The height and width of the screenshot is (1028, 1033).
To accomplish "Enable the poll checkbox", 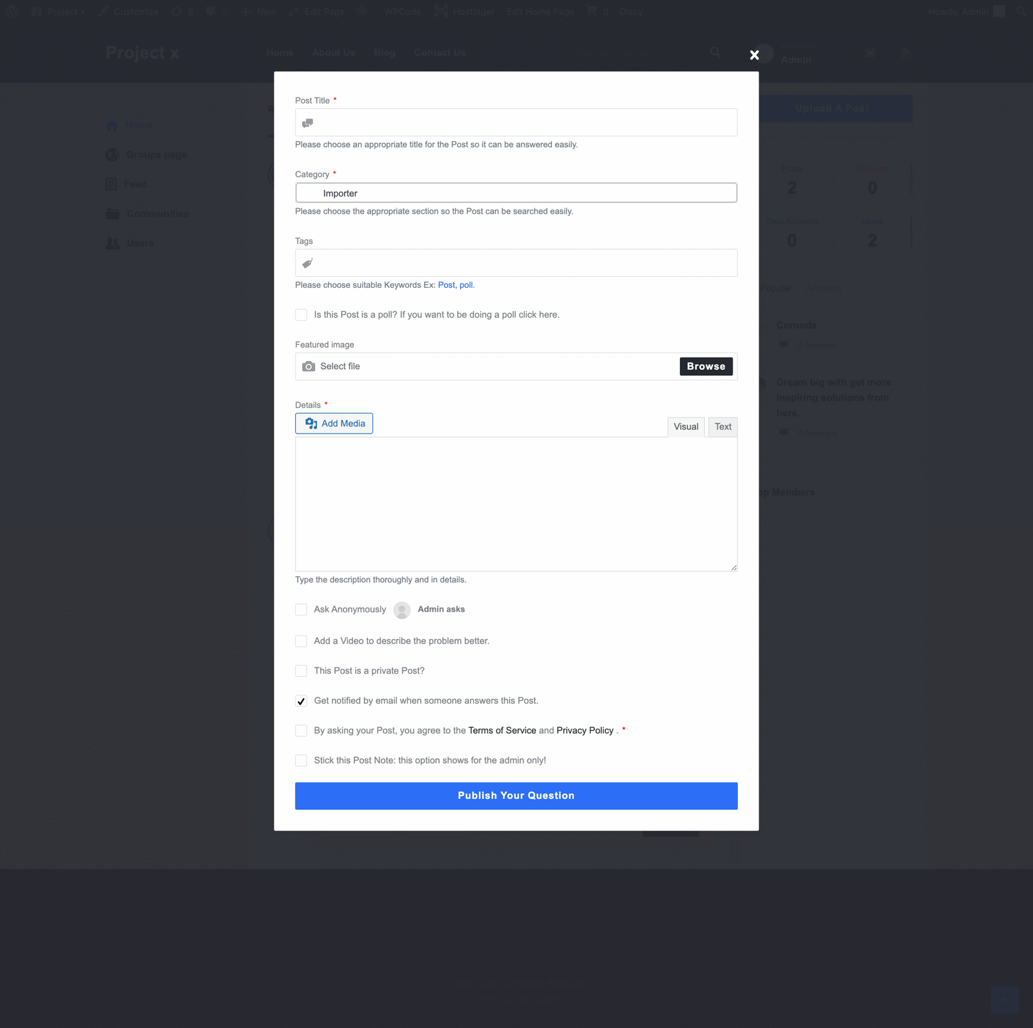I will point(301,315).
